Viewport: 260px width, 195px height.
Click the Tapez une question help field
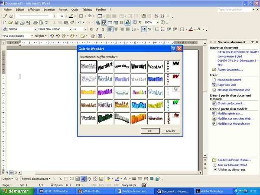234,10
